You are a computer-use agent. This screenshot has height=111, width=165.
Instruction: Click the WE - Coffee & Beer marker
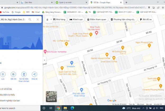66,44
